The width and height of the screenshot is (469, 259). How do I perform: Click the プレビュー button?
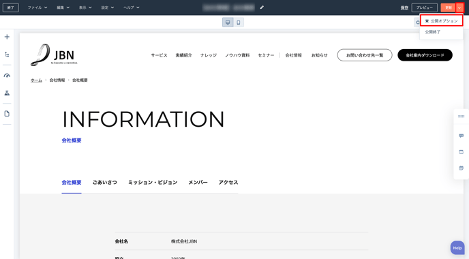pyautogui.click(x=425, y=7)
